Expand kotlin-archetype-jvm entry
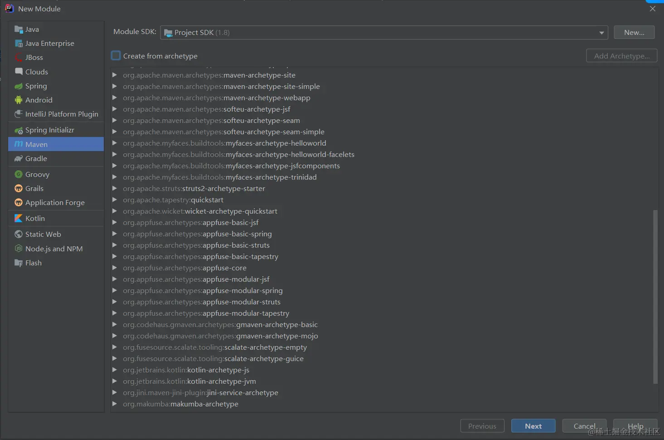This screenshot has height=440, width=664. coord(115,381)
